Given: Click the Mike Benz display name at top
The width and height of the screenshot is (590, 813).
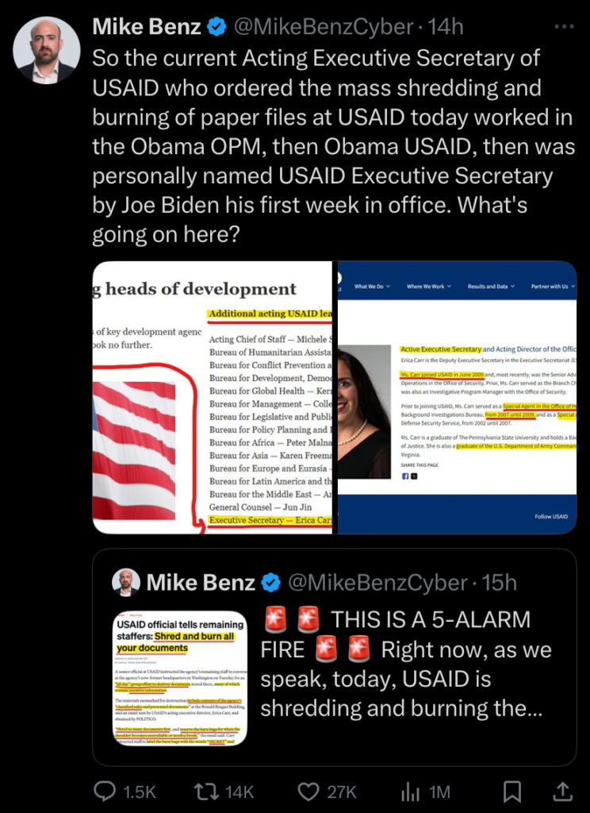Looking at the screenshot, I should click(147, 27).
